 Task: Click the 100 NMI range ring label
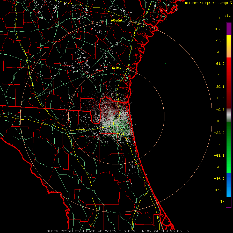[x=116, y=20]
